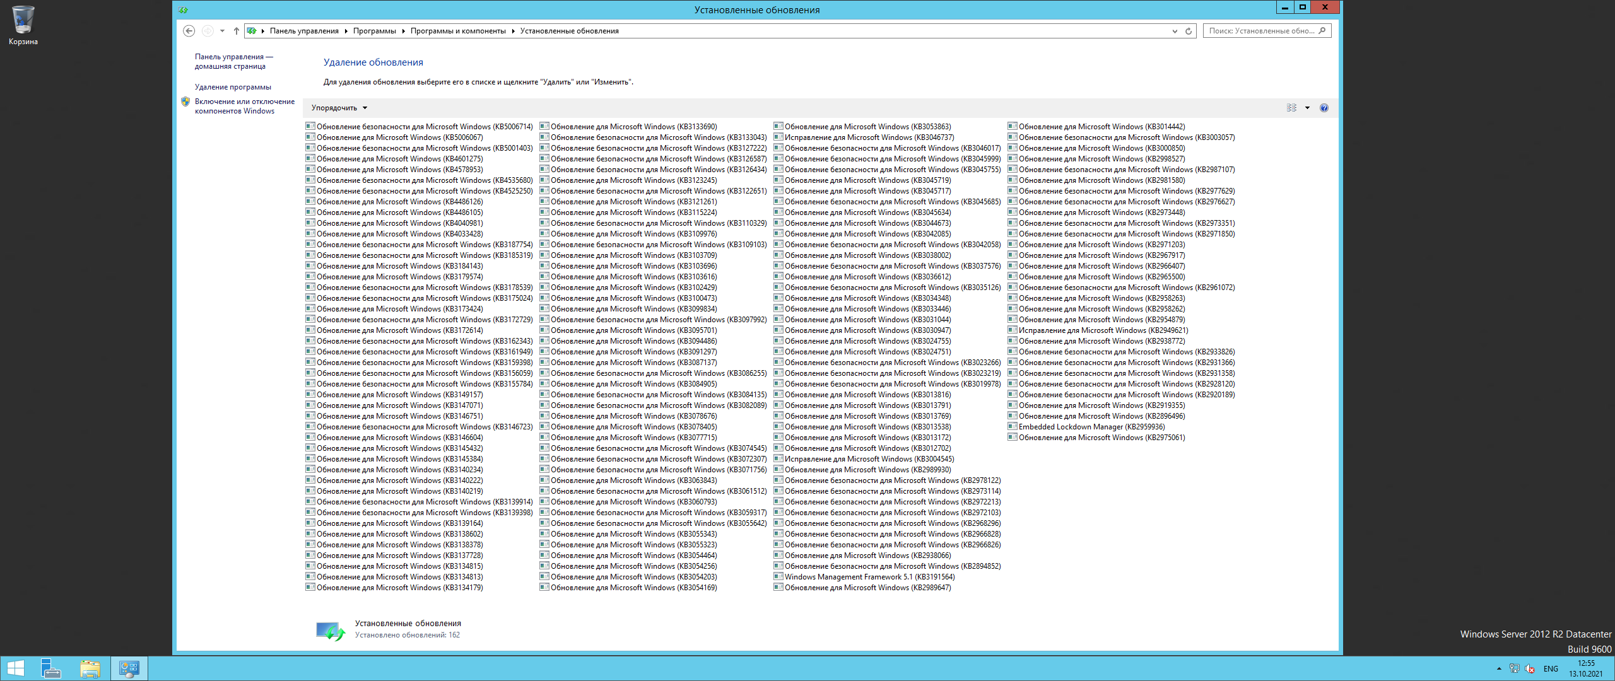
Task: Show hidden tray icons arrow
Action: tap(1499, 669)
